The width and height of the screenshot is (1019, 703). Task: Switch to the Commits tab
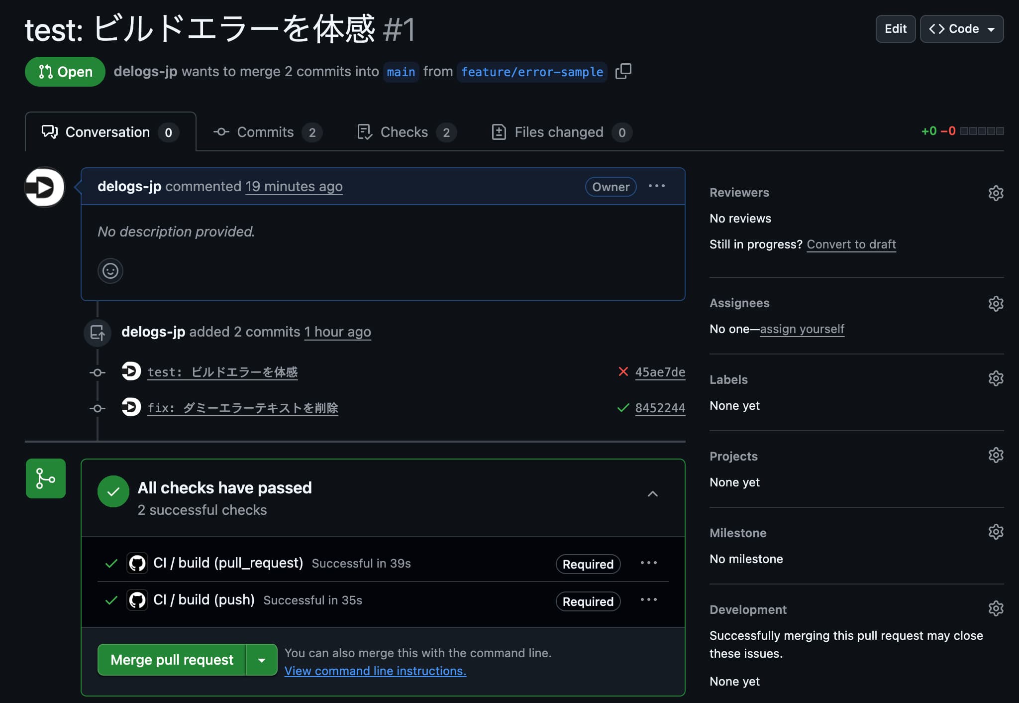(x=268, y=132)
